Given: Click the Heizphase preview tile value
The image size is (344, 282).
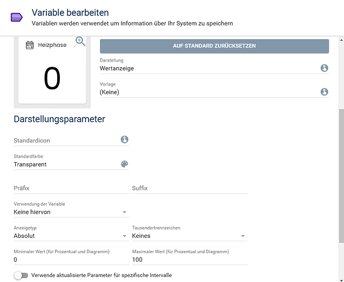Looking at the screenshot, I should (52, 79).
